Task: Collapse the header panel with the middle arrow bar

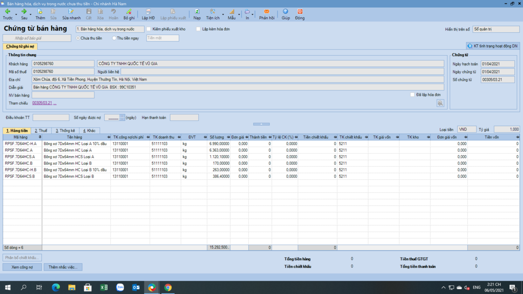Action: pos(261,124)
